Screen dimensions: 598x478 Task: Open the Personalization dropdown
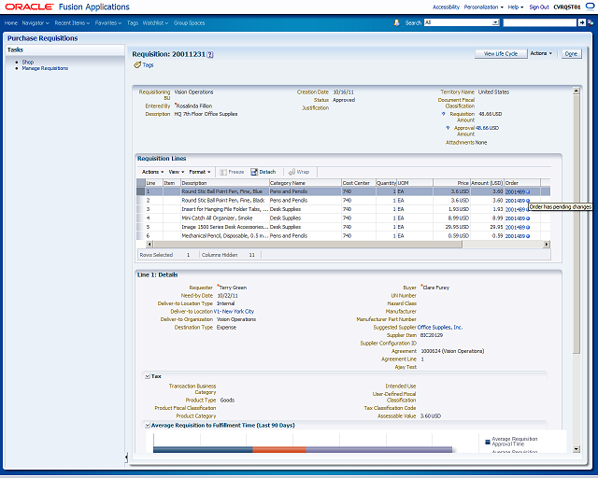click(484, 7)
